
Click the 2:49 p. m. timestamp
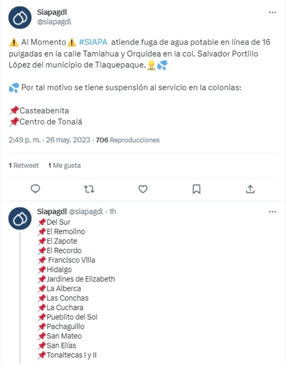(25, 140)
